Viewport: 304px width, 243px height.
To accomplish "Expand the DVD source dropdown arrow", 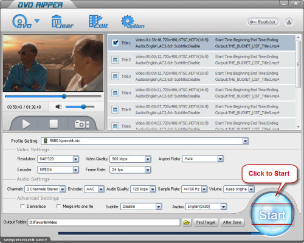I will [x=37, y=21].
